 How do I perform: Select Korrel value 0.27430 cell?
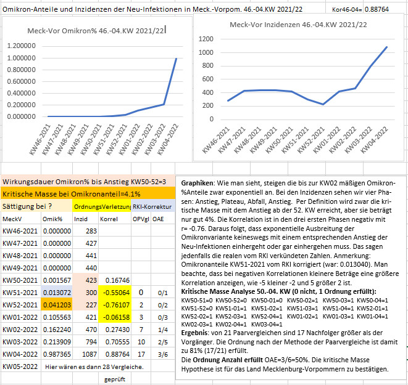(115, 330)
